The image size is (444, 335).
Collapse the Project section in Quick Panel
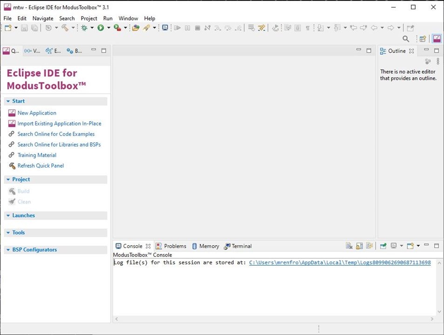[x=8, y=180]
